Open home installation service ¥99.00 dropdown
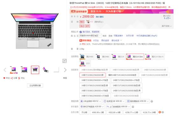 118,107
